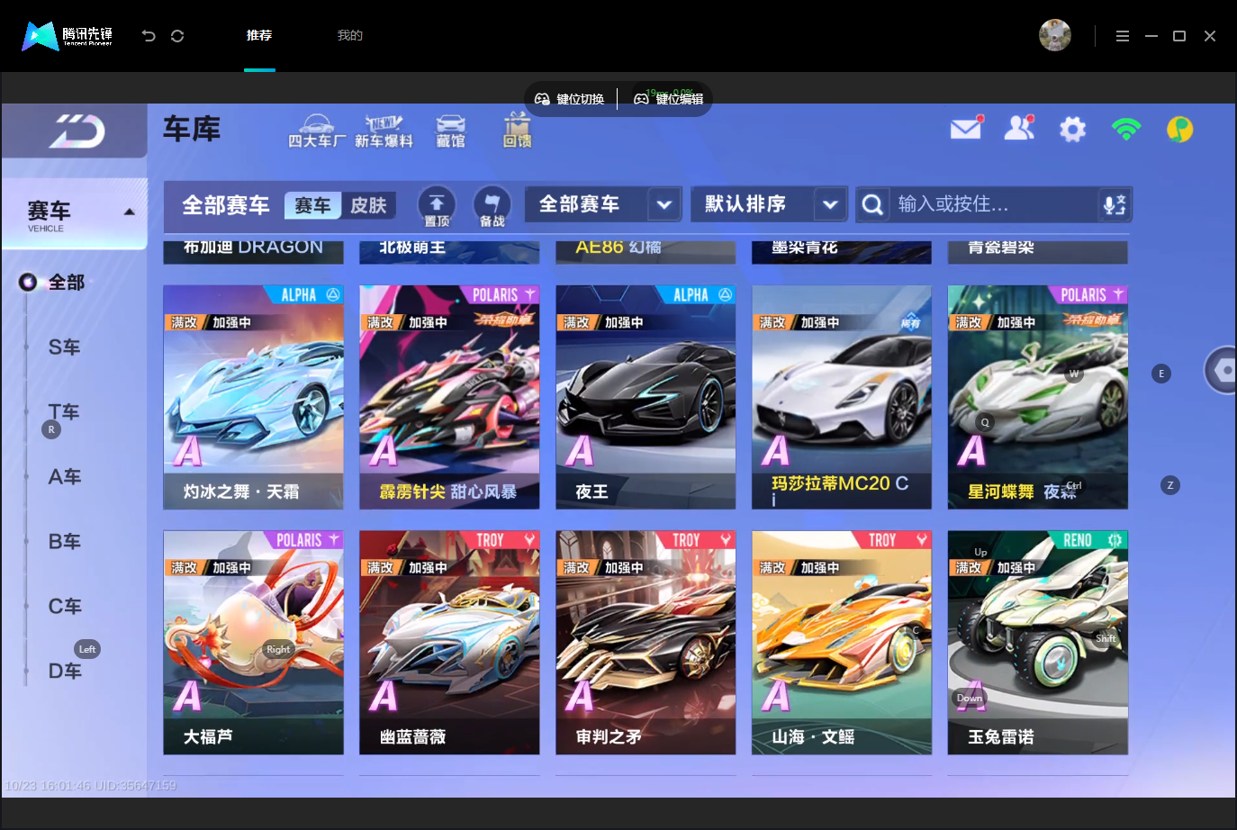
Task: Check the Wi-Fi signal icon
Action: coord(1126,129)
